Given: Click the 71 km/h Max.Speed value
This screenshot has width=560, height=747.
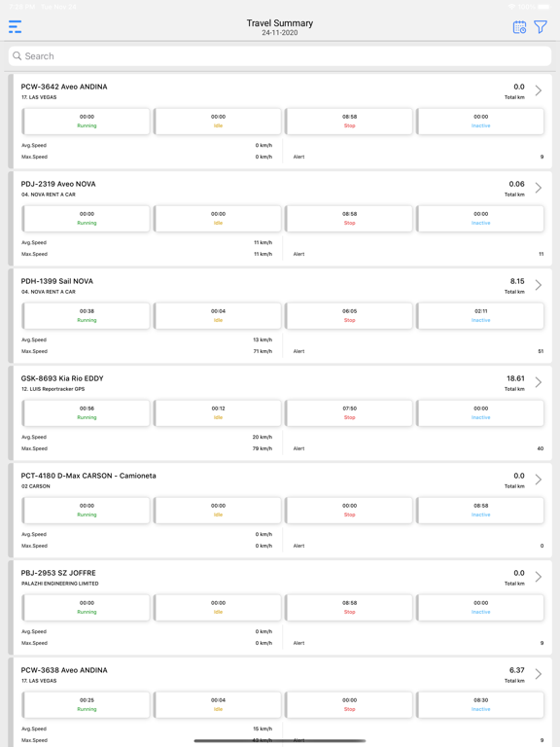Looking at the screenshot, I should point(262,351).
